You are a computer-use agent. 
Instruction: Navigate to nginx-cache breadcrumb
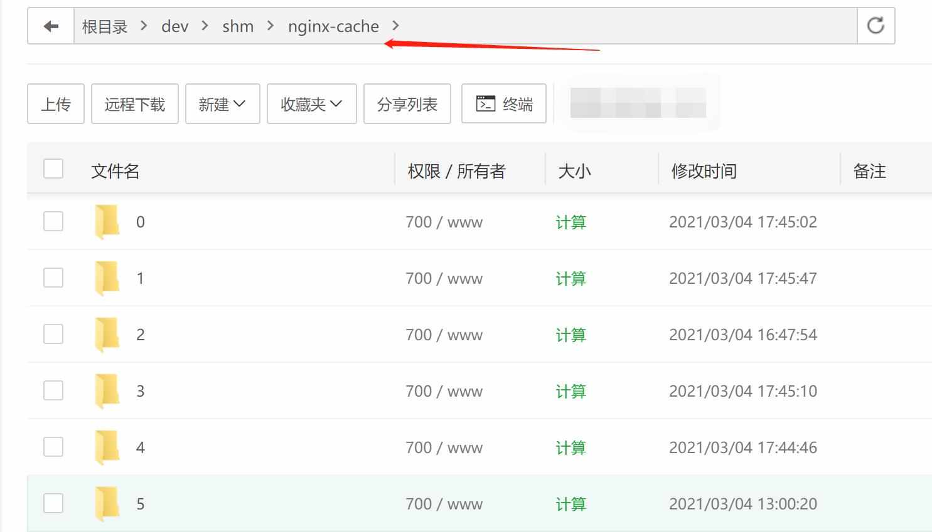pos(333,26)
